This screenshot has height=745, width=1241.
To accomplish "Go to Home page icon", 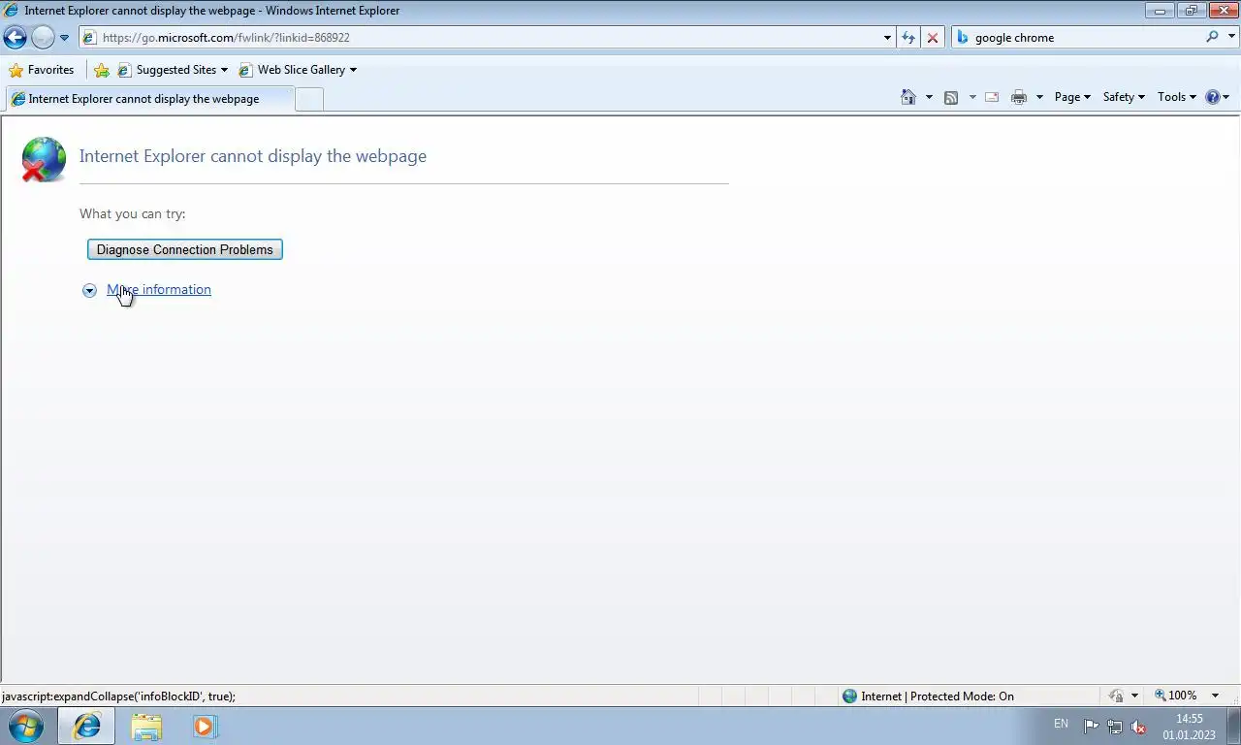I will [x=908, y=97].
